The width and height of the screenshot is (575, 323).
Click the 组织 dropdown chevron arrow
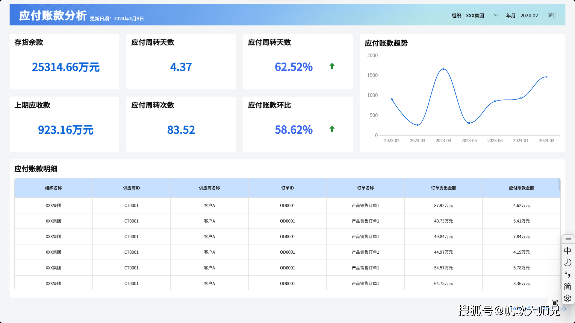pyautogui.click(x=496, y=16)
